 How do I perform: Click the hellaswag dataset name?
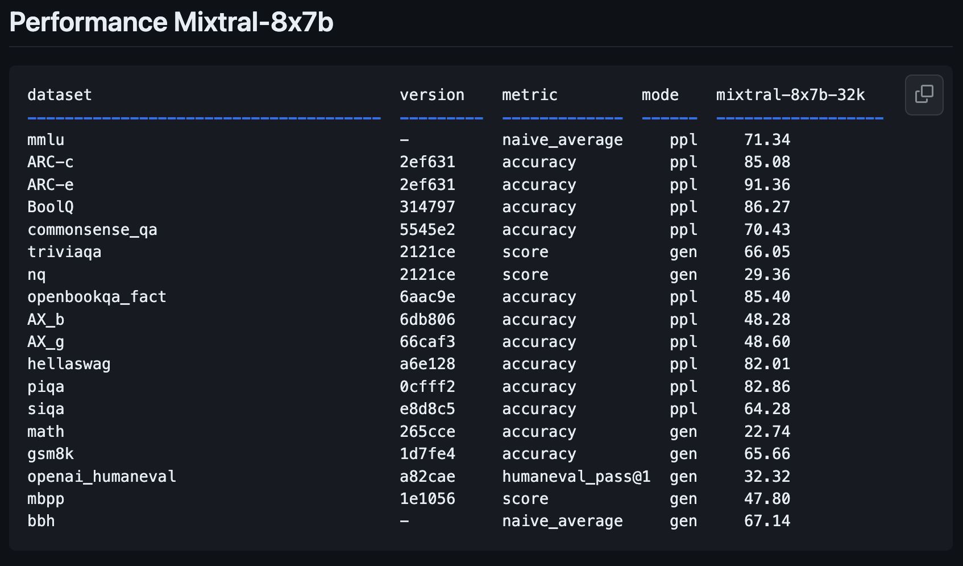click(x=69, y=364)
